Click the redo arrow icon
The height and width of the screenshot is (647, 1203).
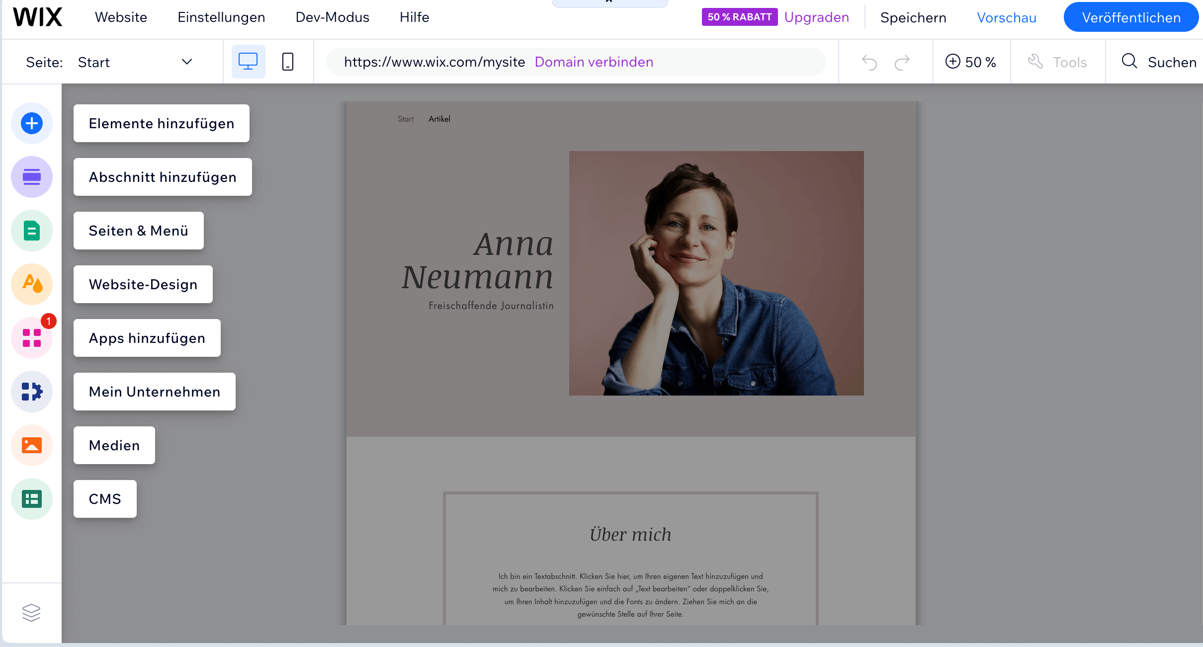(x=902, y=62)
